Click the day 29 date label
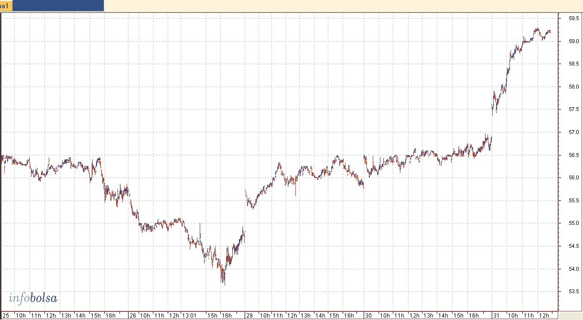Viewport: 583px width, 320px height. (249, 316)
